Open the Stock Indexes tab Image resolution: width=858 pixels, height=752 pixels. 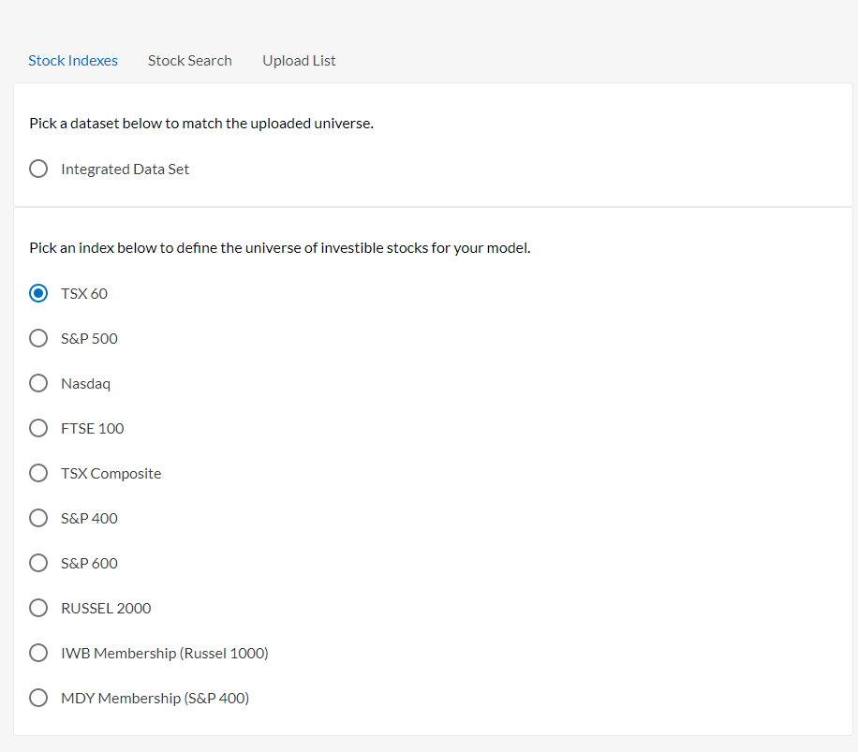[x=73, y=61]
